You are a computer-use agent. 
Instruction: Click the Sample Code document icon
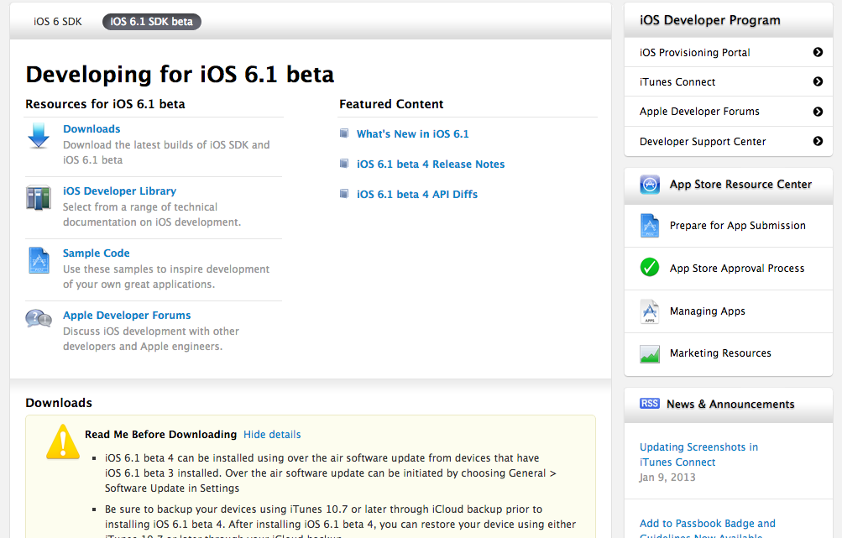39,260
